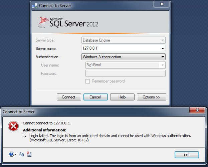Click the 'Additional information:' heading
Viewport: 208px width, 167px height.
[x=45, y=130]
